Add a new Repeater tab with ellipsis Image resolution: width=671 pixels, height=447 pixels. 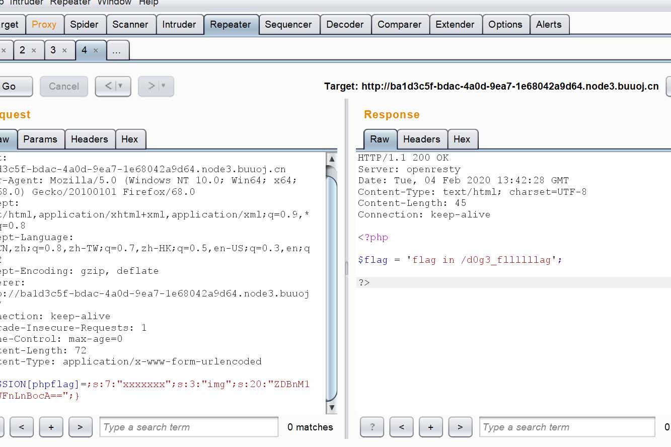[x=117, y=50]
